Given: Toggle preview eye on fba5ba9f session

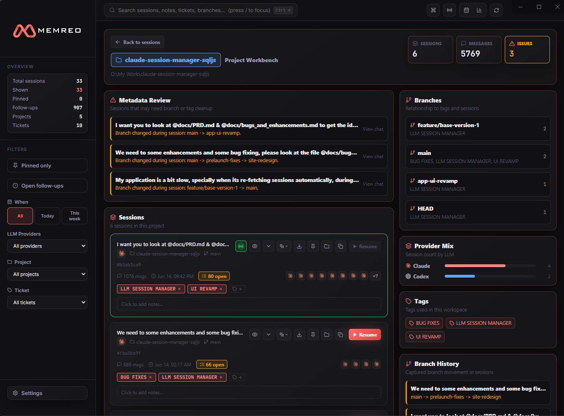Looking at the screenshot, I should 255,334.
